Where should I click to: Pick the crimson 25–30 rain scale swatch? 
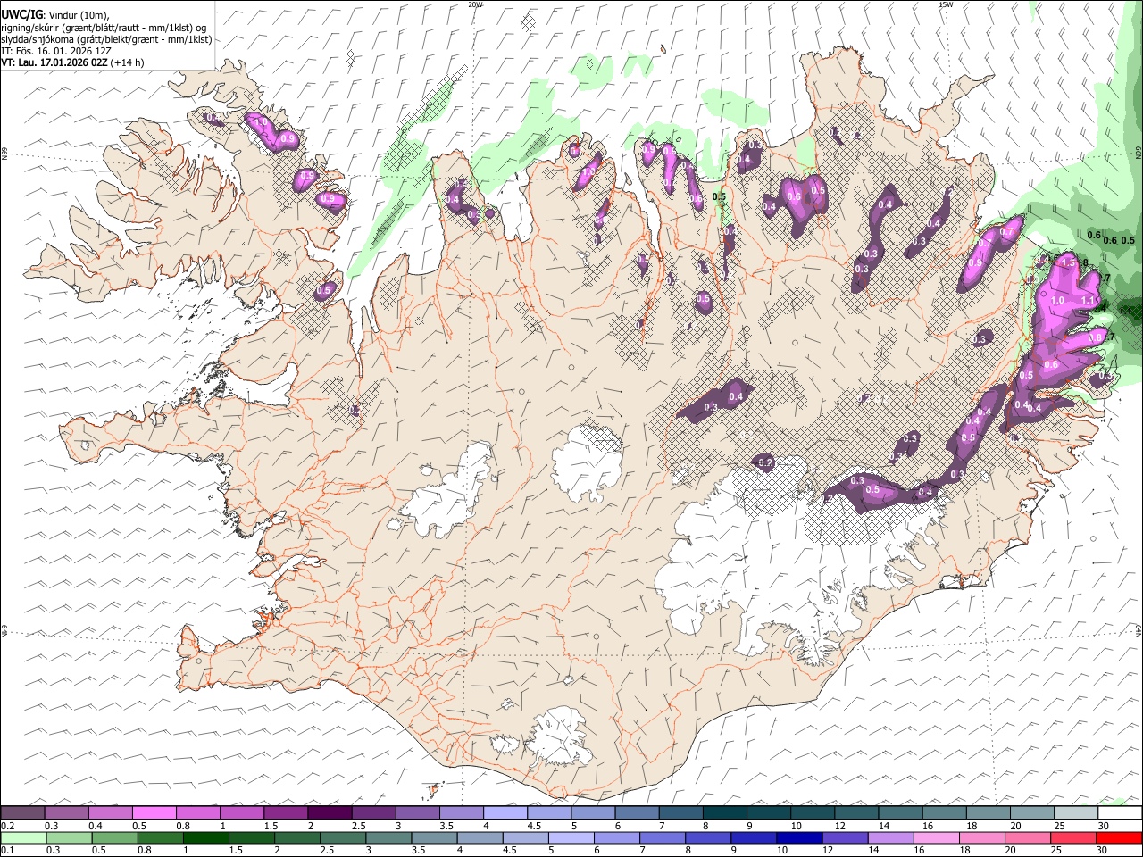[1073, 838]
